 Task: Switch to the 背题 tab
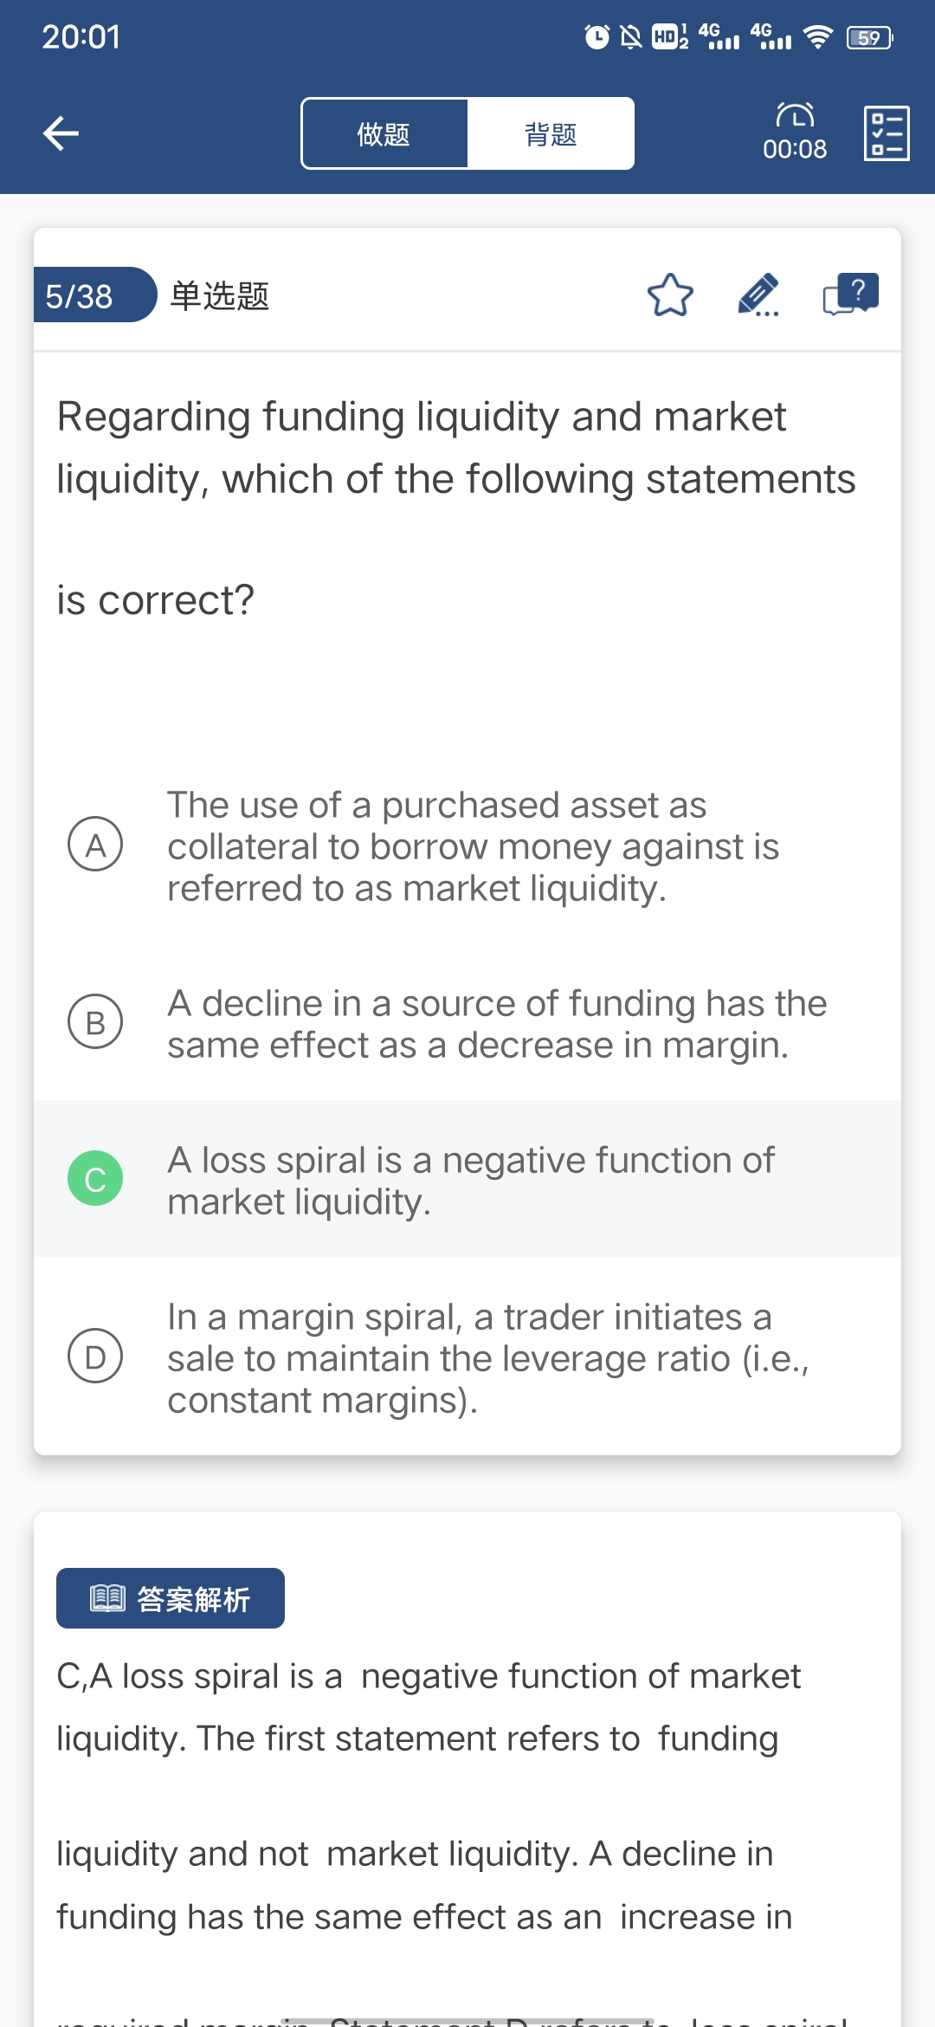click(551, 134)
